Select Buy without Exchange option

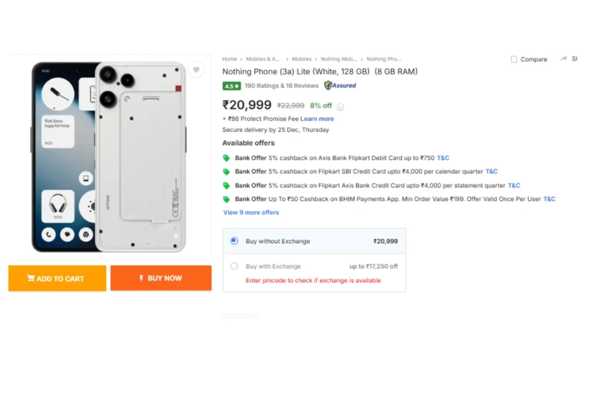(234, 241)
